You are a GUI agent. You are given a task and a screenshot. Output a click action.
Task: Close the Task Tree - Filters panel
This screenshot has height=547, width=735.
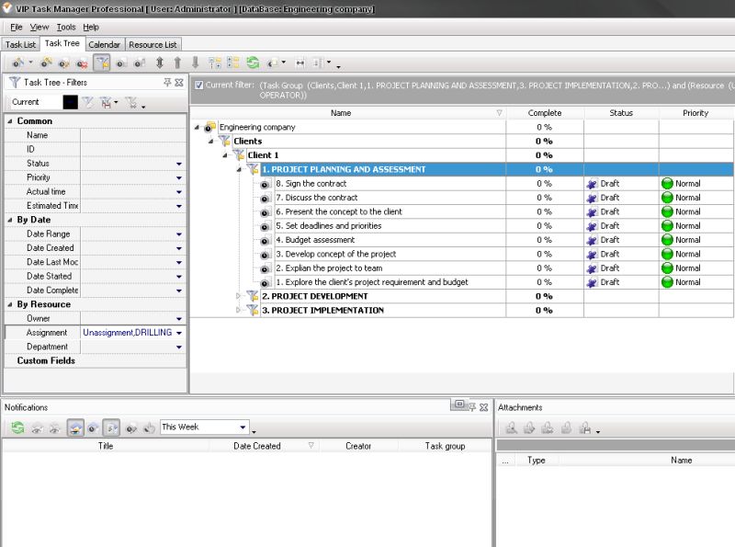[x=179, y=83]
